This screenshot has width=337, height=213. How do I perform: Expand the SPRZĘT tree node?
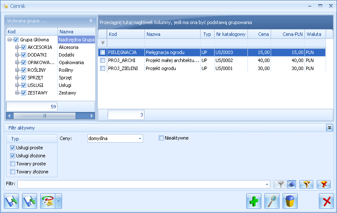coord(17,78)
